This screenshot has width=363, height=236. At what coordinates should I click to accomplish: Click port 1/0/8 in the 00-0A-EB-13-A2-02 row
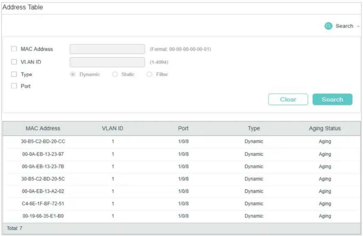tap(183, 191)
